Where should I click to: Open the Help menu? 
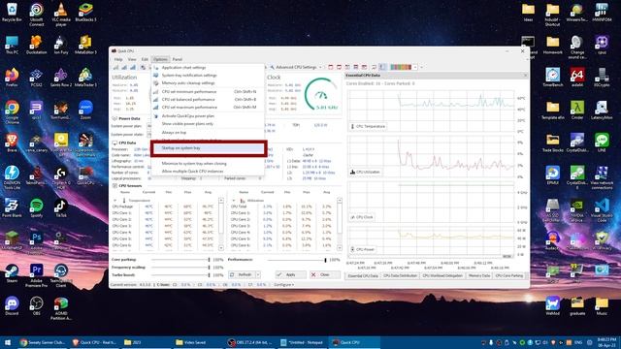(x=118, y=59)
